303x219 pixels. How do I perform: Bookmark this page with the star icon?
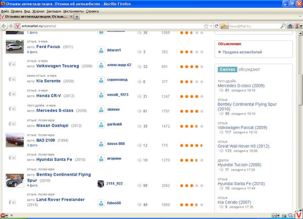[x=206, y=26]
